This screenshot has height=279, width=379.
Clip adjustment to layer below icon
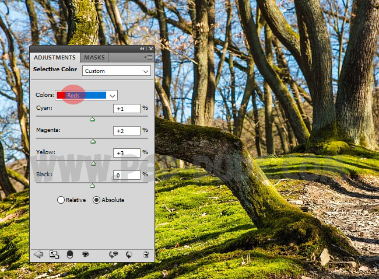70,254
